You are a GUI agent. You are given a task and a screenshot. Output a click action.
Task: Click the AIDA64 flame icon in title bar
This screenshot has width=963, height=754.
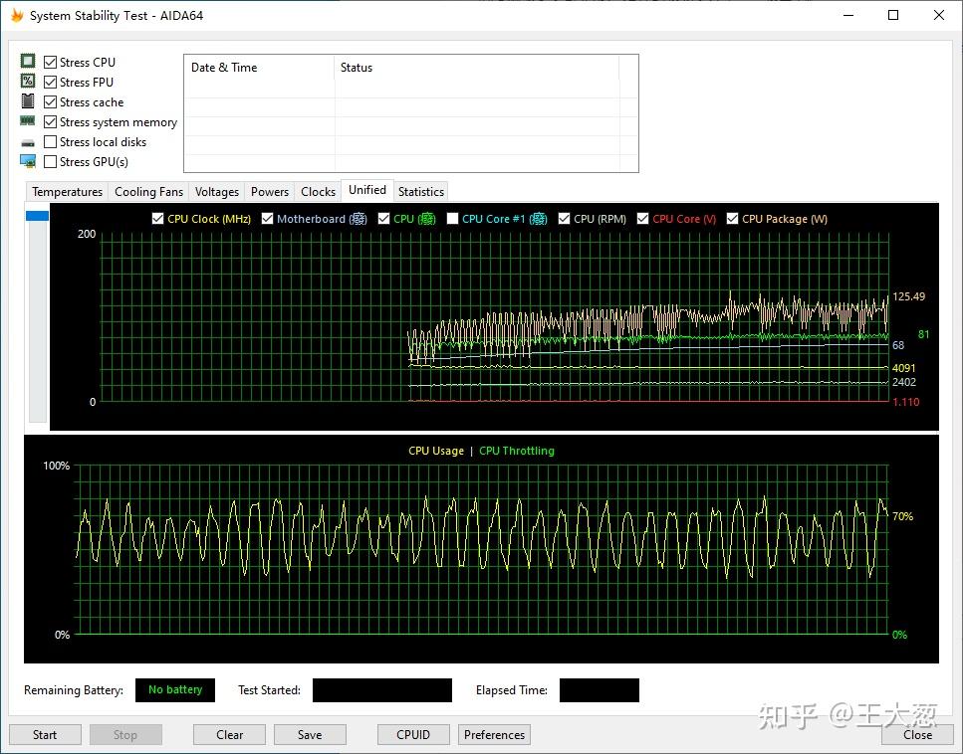[x=17, y=16]
